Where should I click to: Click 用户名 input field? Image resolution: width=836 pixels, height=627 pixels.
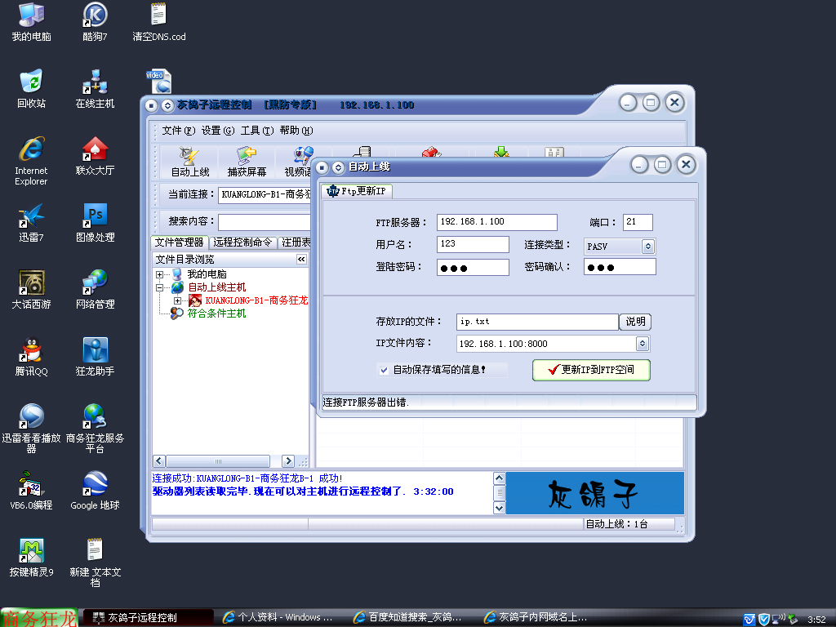[x=473, y=244]
